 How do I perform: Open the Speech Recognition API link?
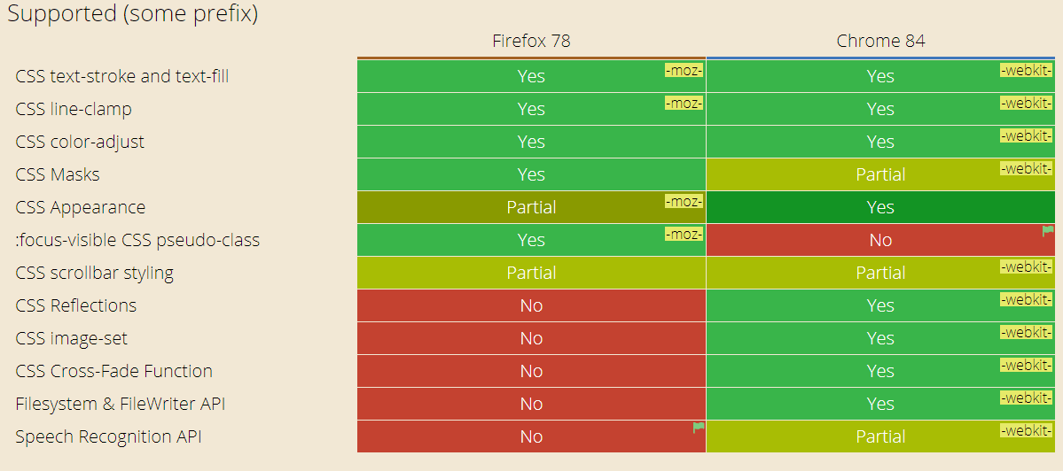pos(108,436)
